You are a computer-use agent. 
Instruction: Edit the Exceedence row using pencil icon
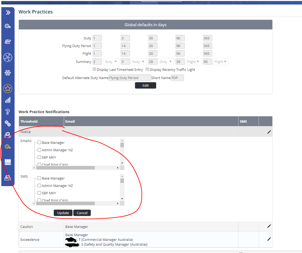pyautogui.click(x=269, y=239)
